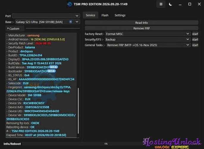The height and width of the screenshot is (149, 204).
Task: Toggle dark mode with the moon icon
Action: tap(170, 4)
